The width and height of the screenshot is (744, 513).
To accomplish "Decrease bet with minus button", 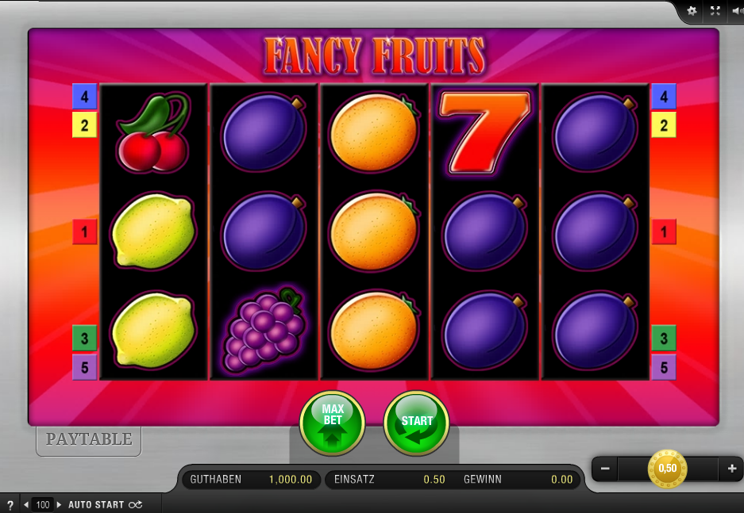I will point(605,469).
